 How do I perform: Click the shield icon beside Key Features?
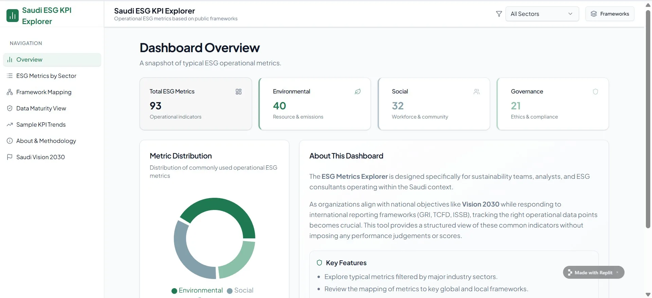click(319, 263)
